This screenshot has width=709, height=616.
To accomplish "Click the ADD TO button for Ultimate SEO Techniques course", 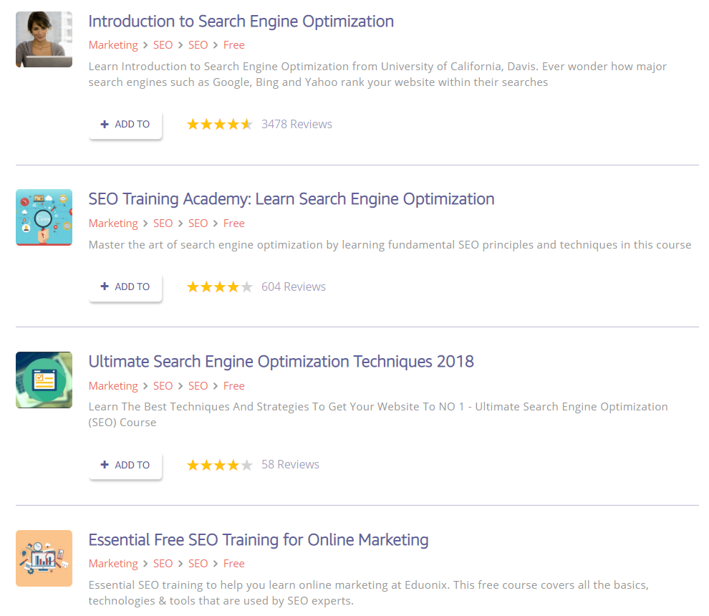I will (125, 464).
